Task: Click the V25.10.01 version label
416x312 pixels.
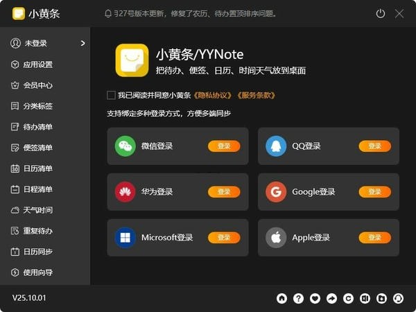Action: [x=29, y=297]
